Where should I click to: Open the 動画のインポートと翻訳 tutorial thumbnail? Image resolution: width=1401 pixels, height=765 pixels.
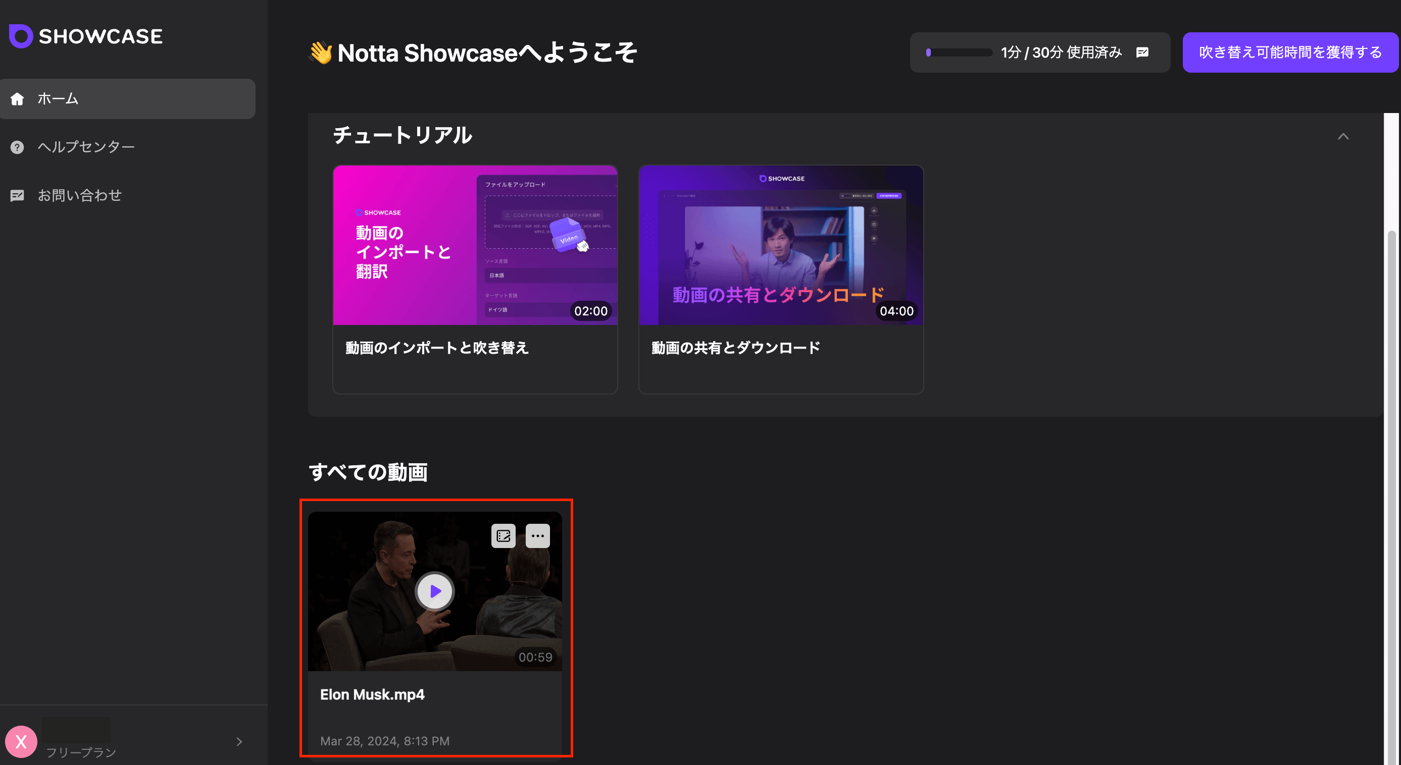click(x=475, y=245)
